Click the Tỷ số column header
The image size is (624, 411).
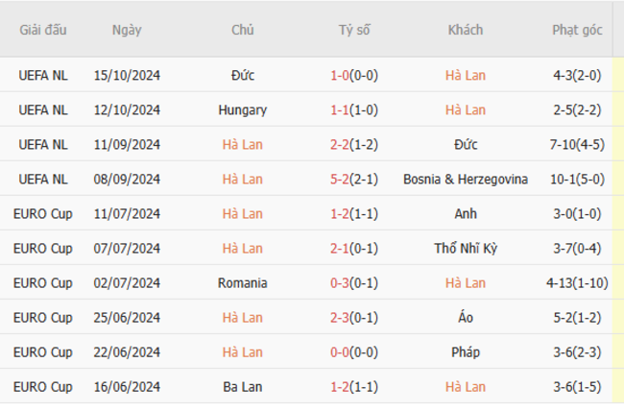tap(354, 31)
